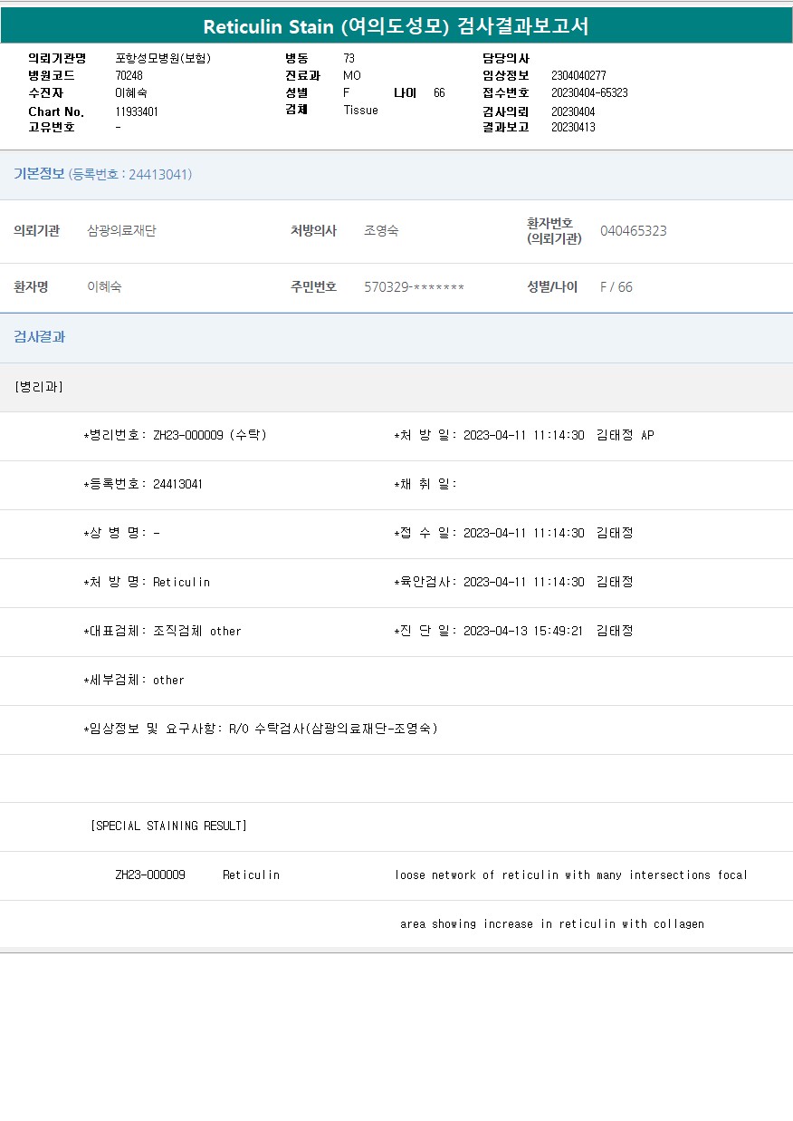Click the 임상정보 value 2304040277

pos(578,75)
